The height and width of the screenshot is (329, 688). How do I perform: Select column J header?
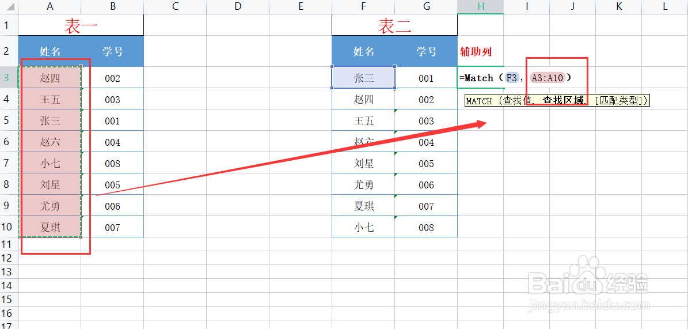pos(573,6)
